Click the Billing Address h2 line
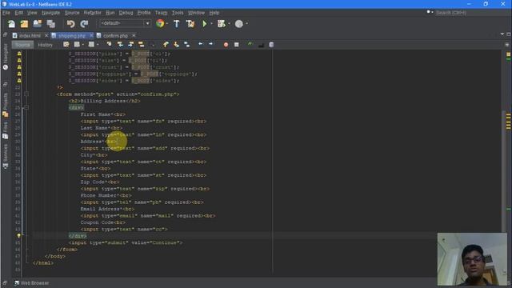Screen dimensions: 512x288 pos(105,101)
